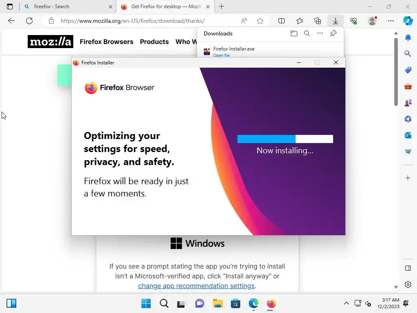
Task: Open taskbar Search magnifier
Action: tap(164, 303)
